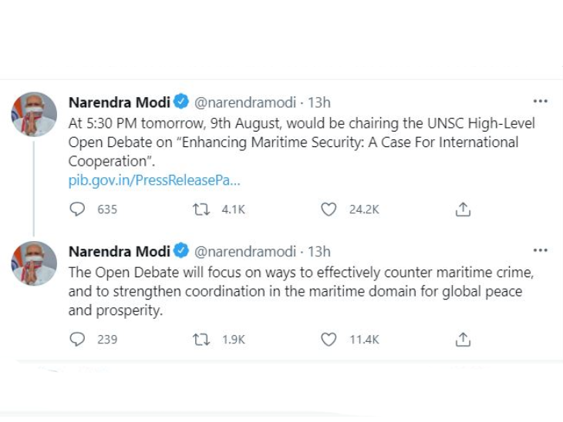
Task: Like the tweet with 24.2K likes
Action: (329, 209)
